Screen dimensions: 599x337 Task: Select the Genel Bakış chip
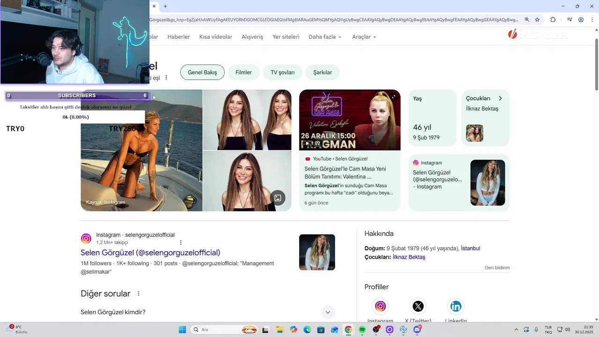click(202, 73)
